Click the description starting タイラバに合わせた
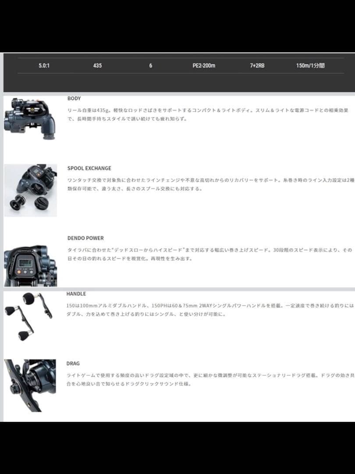This screenshot has height=474, width=355. [209, 254]
